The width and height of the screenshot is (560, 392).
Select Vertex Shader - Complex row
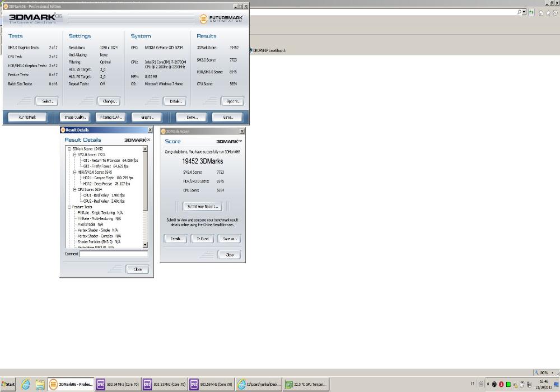(99, 236)
